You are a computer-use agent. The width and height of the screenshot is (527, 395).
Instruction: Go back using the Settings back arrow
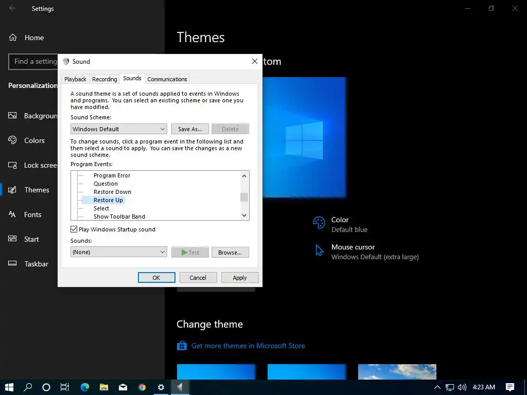coord(12,8)
